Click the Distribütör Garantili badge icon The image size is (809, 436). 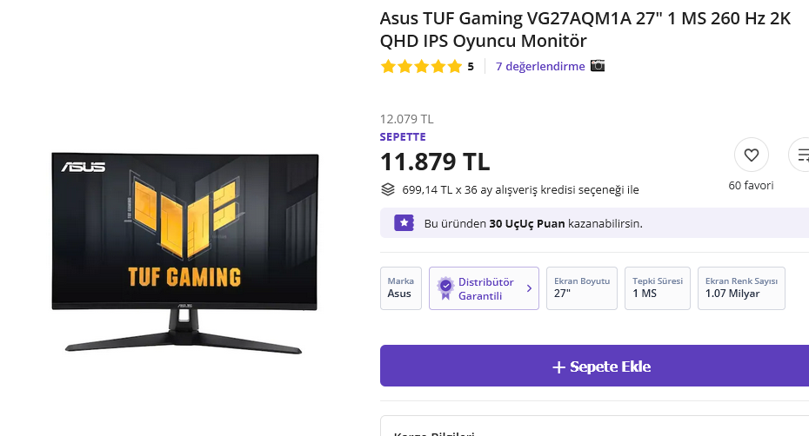tap(445, 288)
